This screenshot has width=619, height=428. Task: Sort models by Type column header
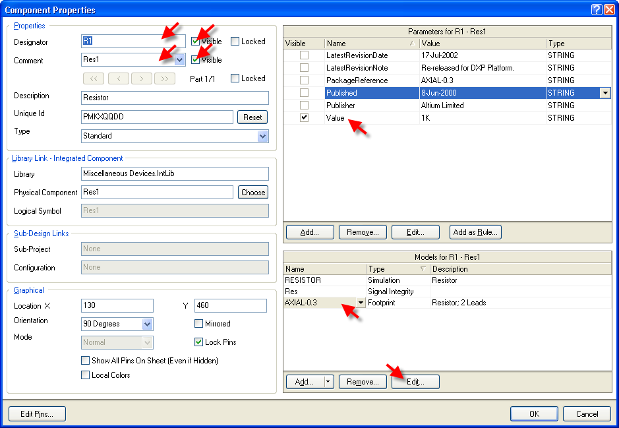(x=398, y=269)
